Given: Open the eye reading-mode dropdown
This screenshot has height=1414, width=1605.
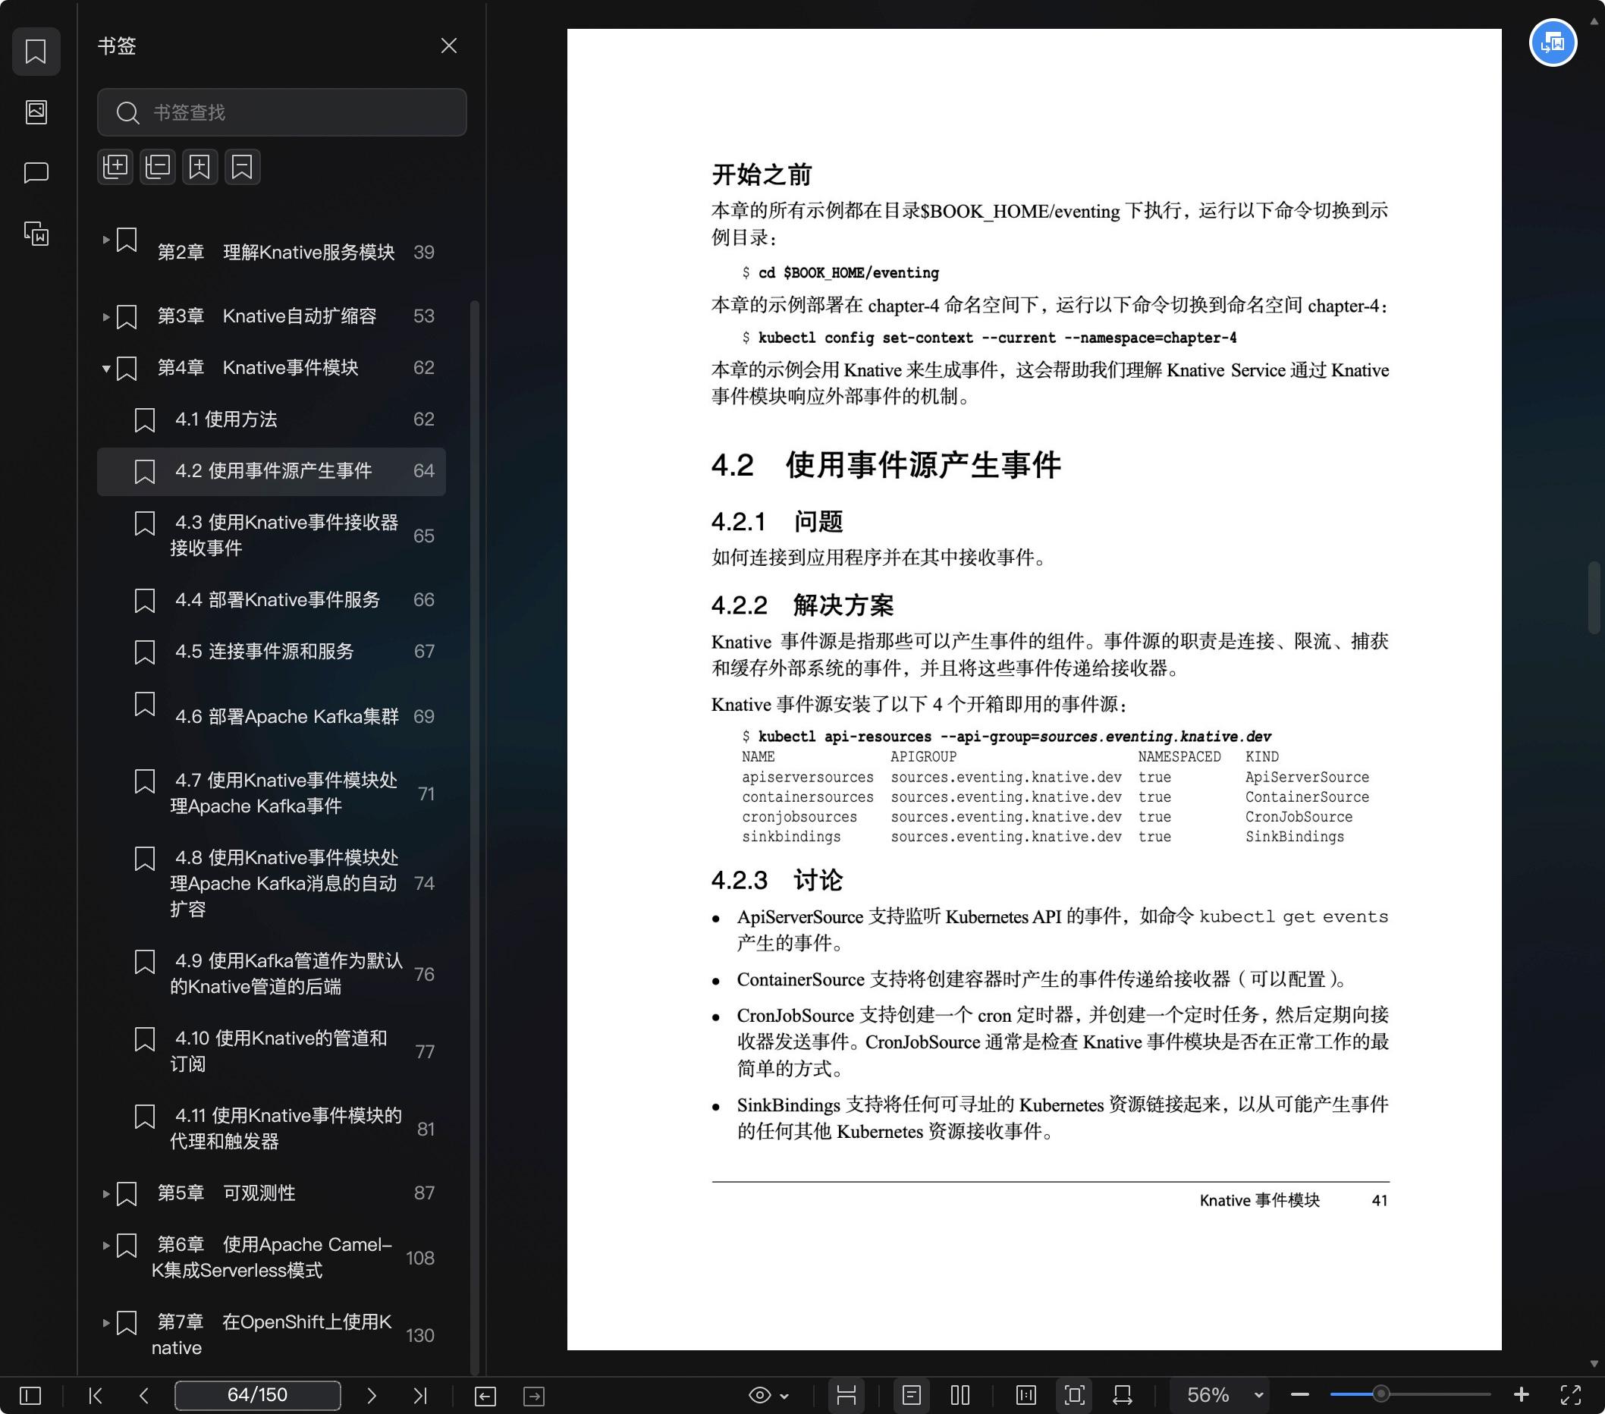Looking at the screenshot, I should 768,1395.
